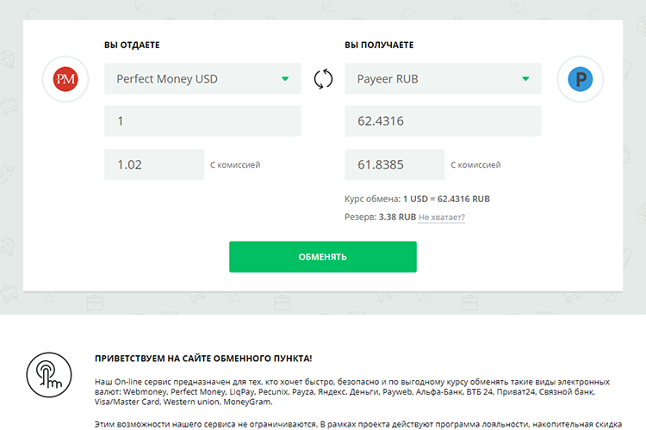Click the hand-touch icon beside the welcome heading

[x=46, y=371]
